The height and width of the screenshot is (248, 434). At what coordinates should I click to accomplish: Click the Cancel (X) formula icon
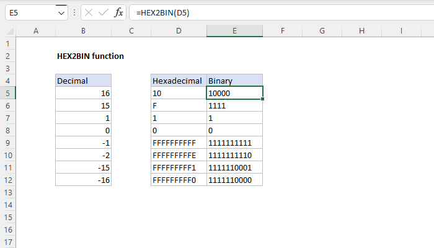tap(89, 12)
